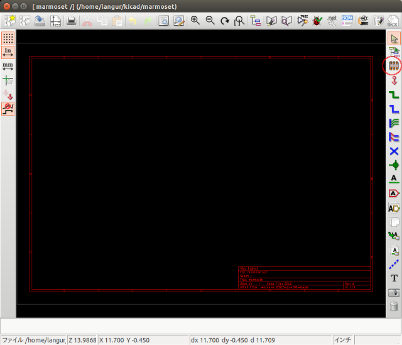Screen dimensions: 402x345
Task: Launch Pcbnew layout editor
Action: 378,21
